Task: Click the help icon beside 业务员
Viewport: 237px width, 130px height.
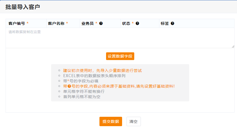Action: point(101,23)
